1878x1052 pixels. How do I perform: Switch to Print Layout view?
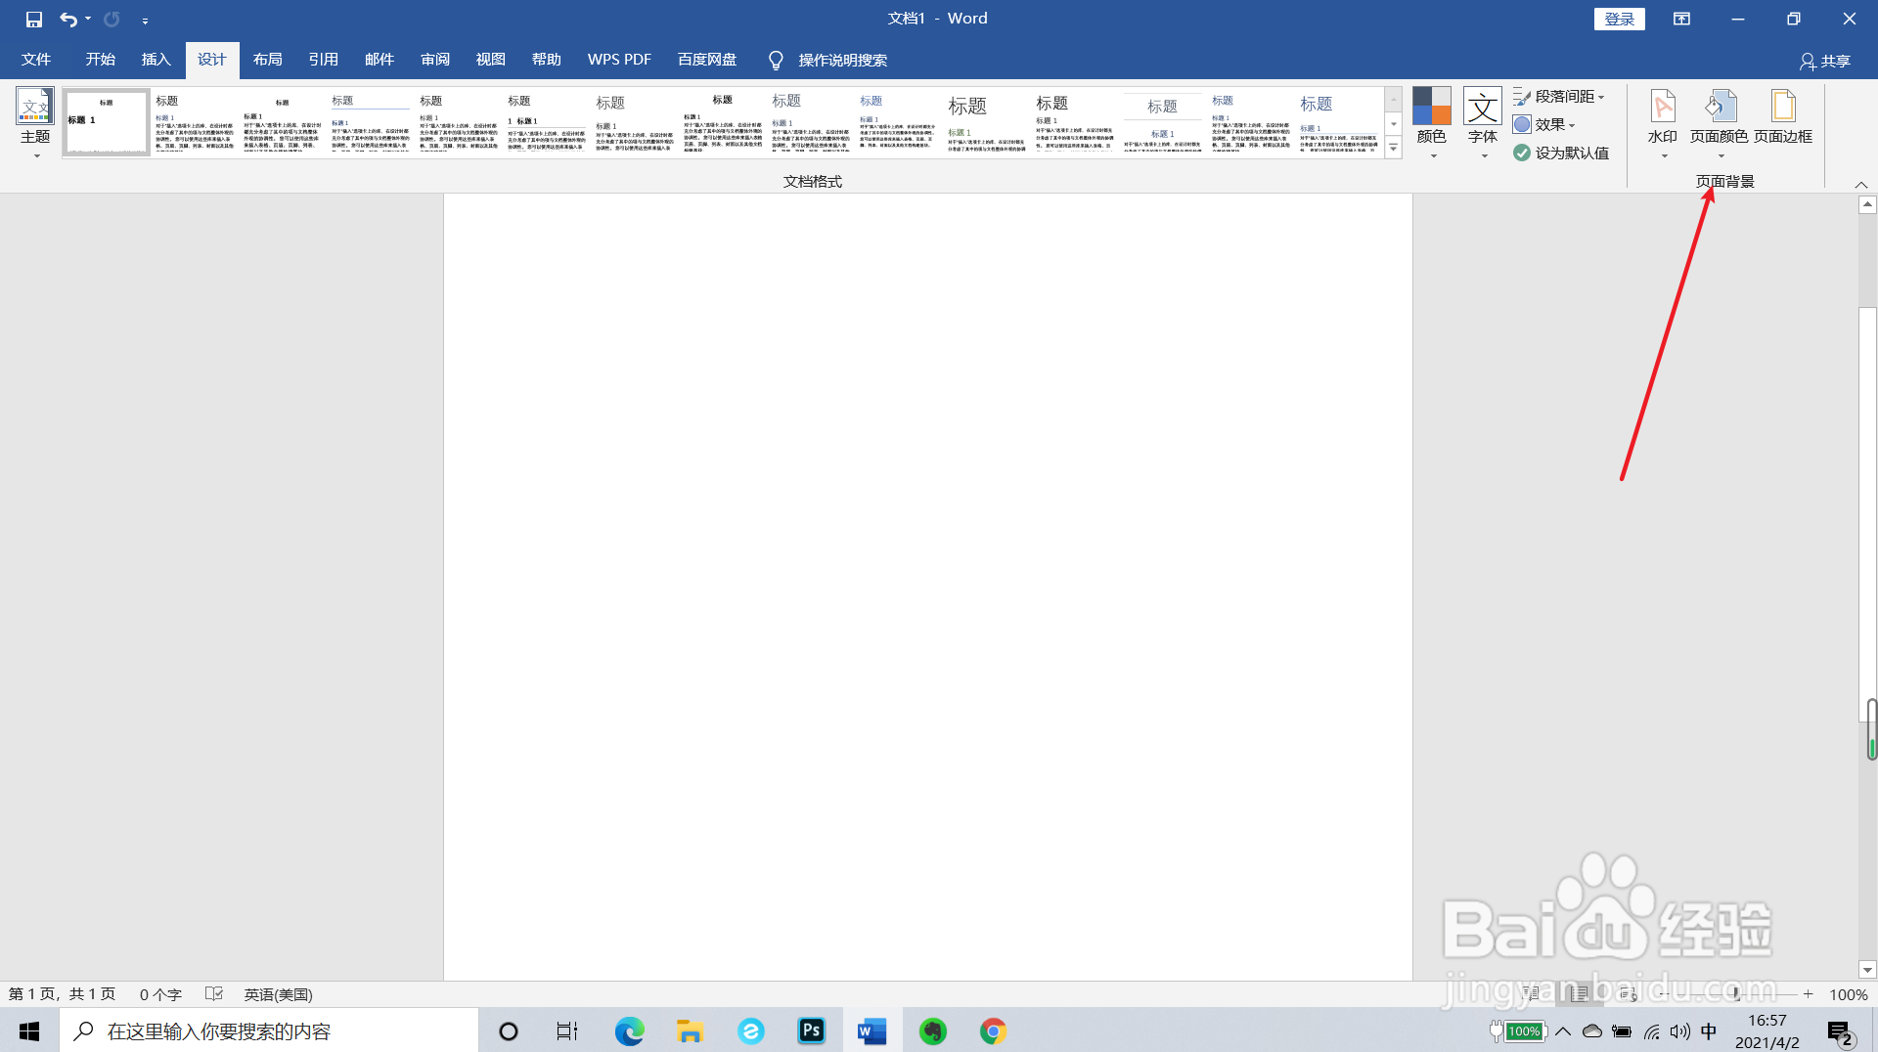tap(1580, 994)
